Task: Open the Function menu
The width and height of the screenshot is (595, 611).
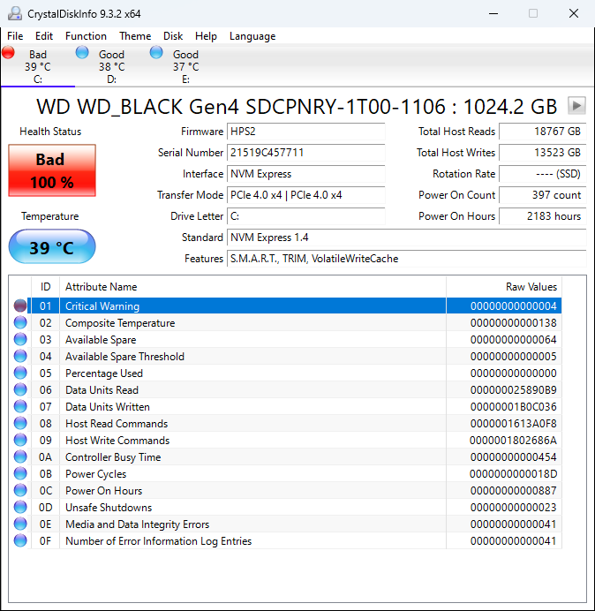Action: (86, 36)
